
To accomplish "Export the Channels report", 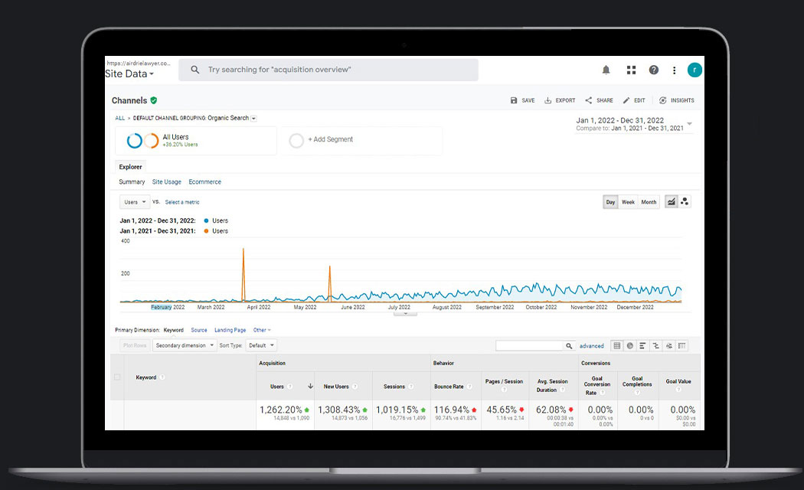I will (560, 100).
